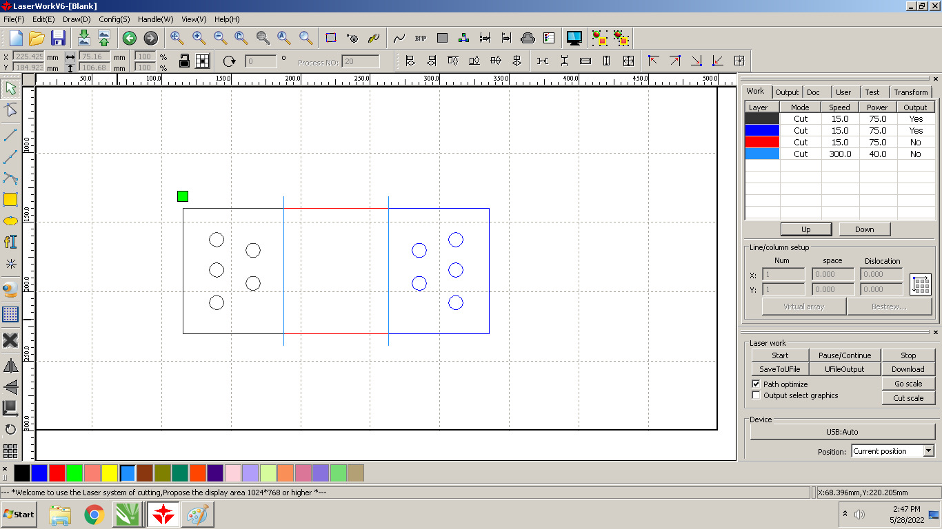Toggle the reference point grid selector beside the padlock
942x529 pixels.
202,61
